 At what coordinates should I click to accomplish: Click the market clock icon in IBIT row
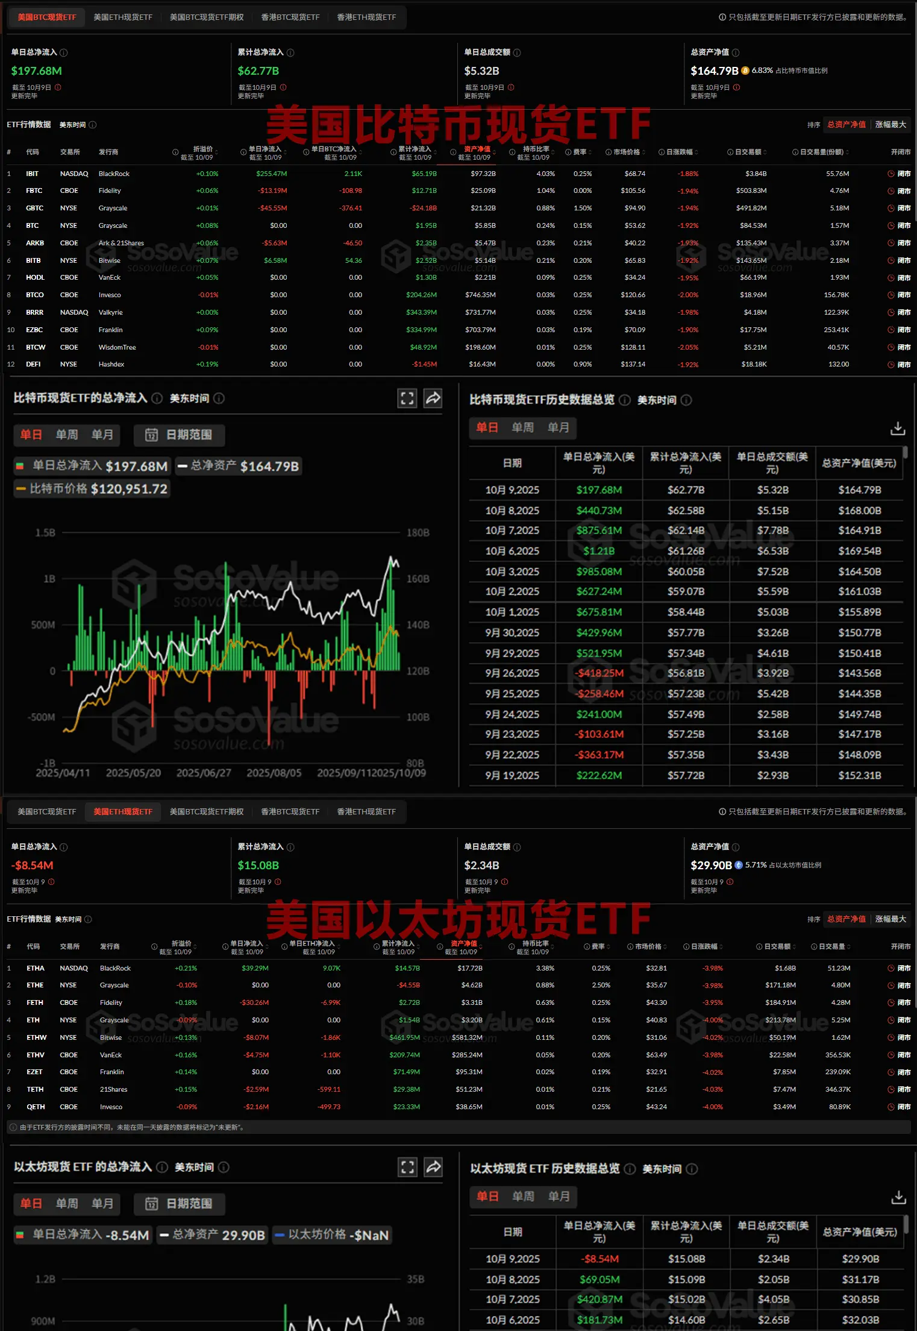(x=891, y=174)
